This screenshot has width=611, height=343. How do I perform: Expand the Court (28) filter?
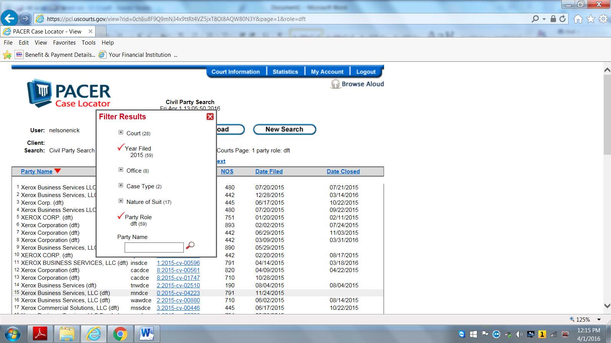(x=121, y=133)
